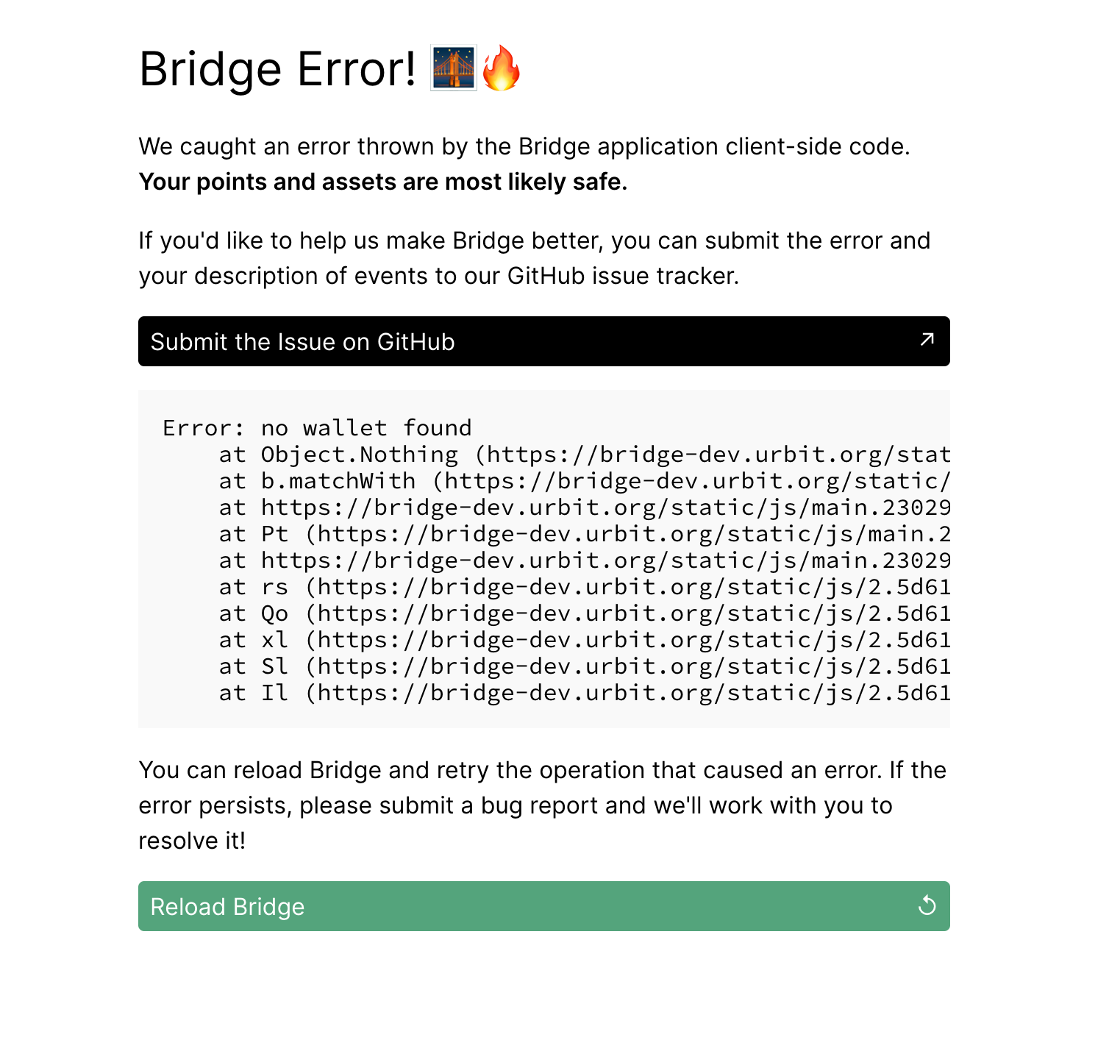Select the xl stack trace entry
The width and height of the screenshot is (1109, 1040).
click(x=515, y=640)
